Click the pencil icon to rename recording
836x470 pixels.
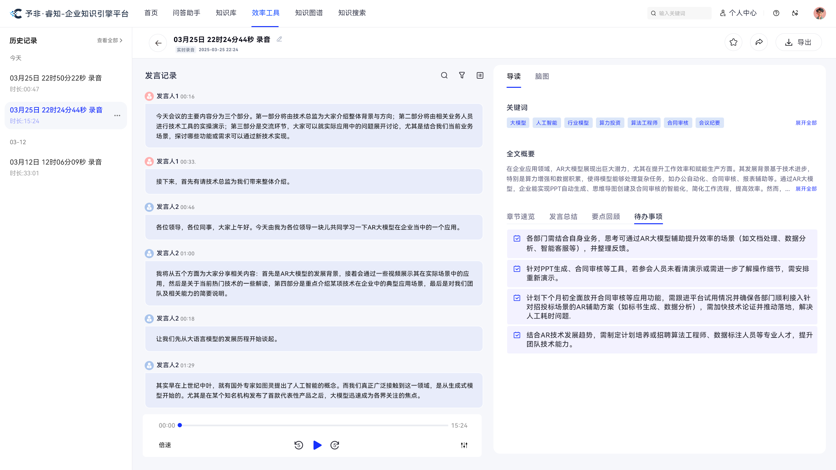click(279, 39)
